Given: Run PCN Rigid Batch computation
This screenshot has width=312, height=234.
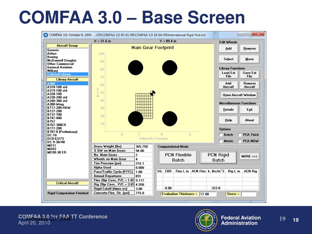Looking at the screenshot, I should (x=218, y=158).
